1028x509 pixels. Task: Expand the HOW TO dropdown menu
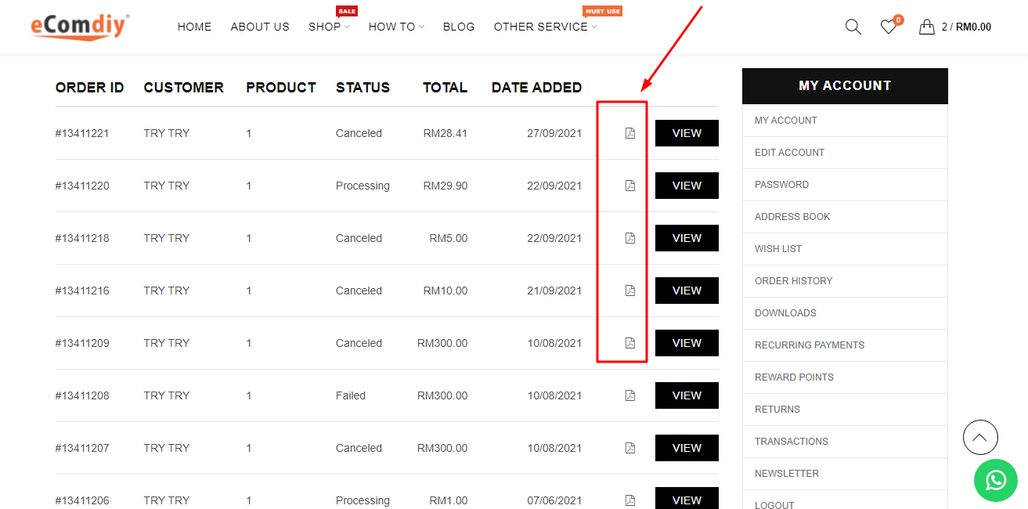tap(395, 27)
